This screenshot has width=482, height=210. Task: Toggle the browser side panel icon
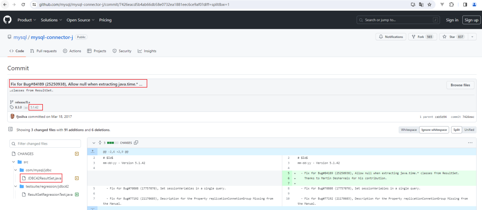click(x=465, y=4)
